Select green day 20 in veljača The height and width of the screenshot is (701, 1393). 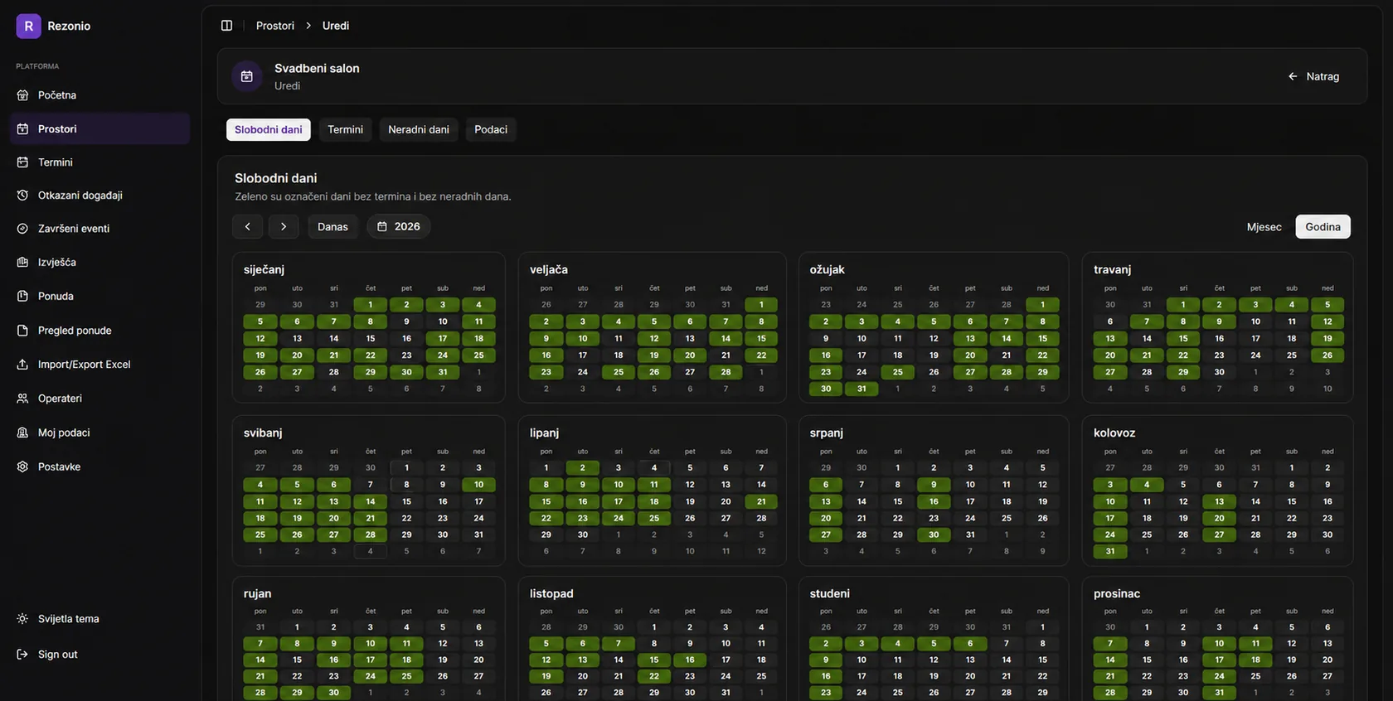pyautogui.click(x=690, y=355)
